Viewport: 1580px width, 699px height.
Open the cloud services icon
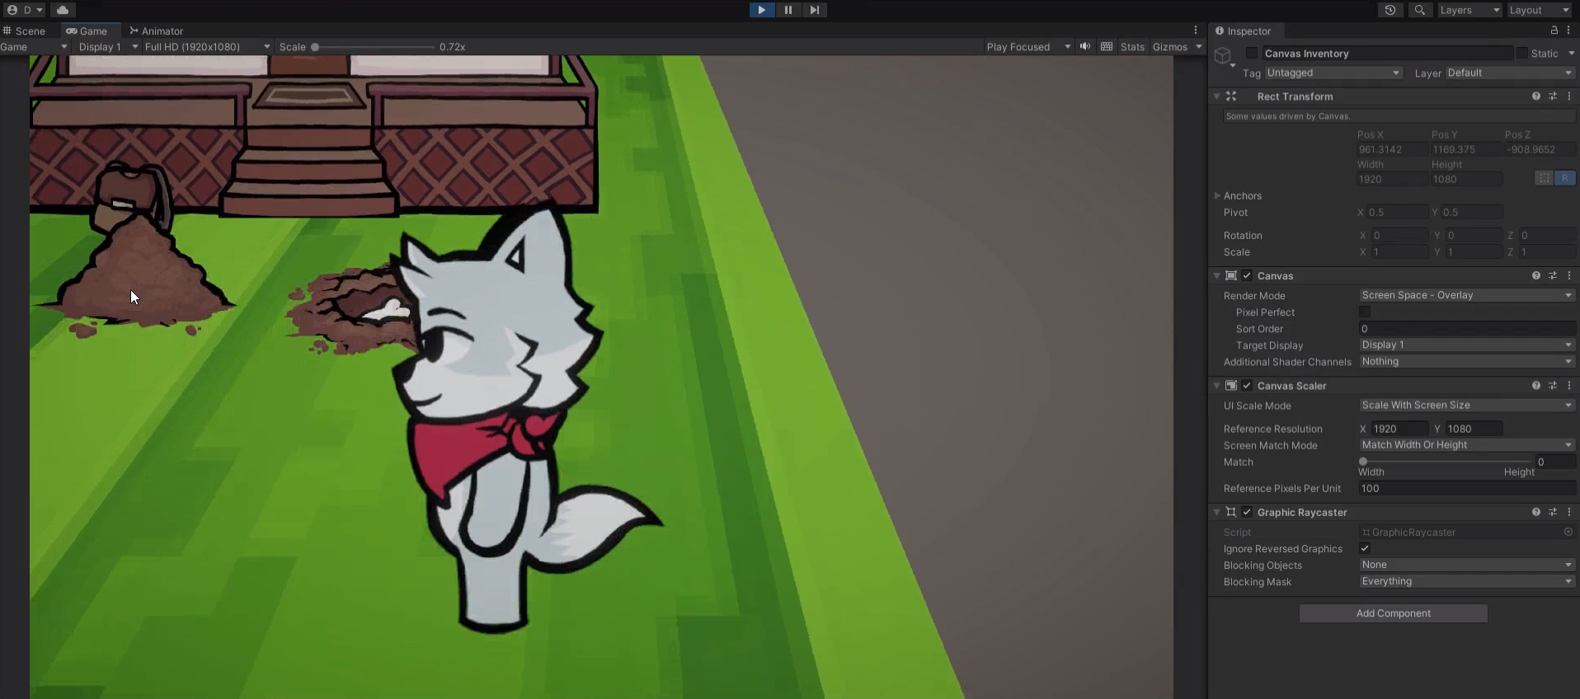click(x=63, y=10)
